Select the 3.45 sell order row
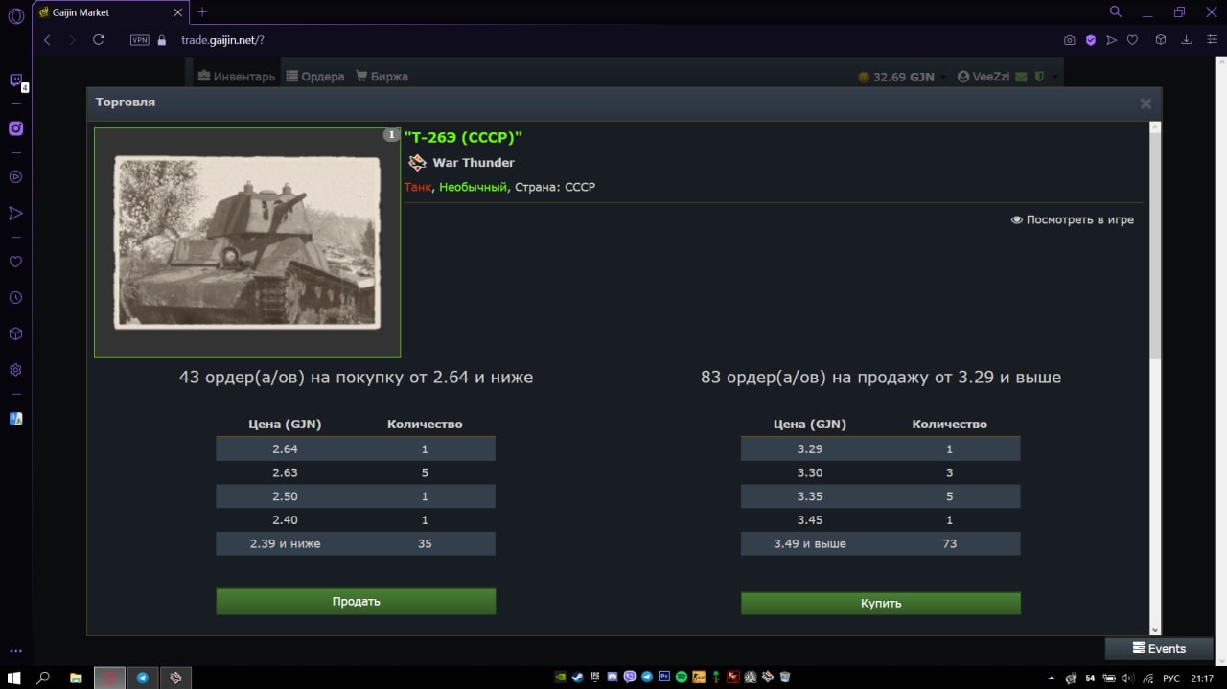This screenshot has height=689, width=1227. pyautogui.click(x=881, y=519)
